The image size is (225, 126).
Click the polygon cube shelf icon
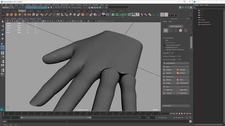coord(11,15)
